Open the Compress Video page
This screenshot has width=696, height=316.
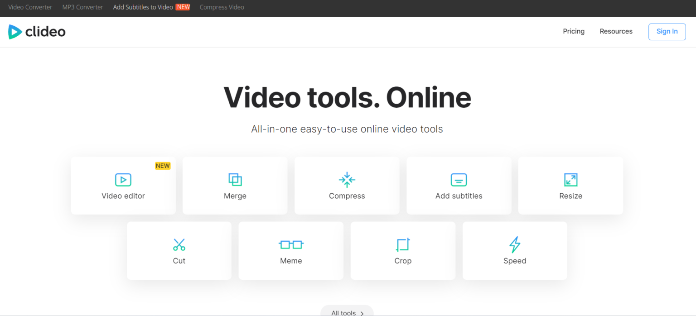(222, 7)
